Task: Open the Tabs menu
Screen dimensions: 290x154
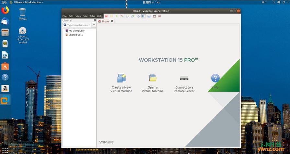Action: pyautogui.click(x=92, y=16)
